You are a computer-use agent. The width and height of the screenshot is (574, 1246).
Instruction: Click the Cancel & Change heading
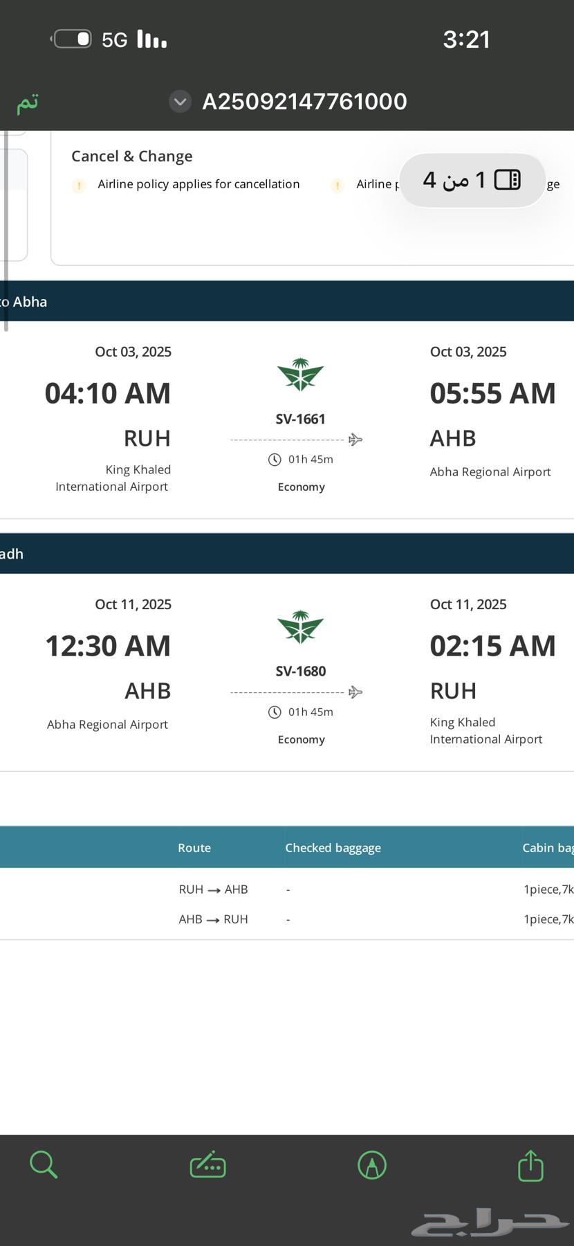pyautogui.click(x=131, y=156)
